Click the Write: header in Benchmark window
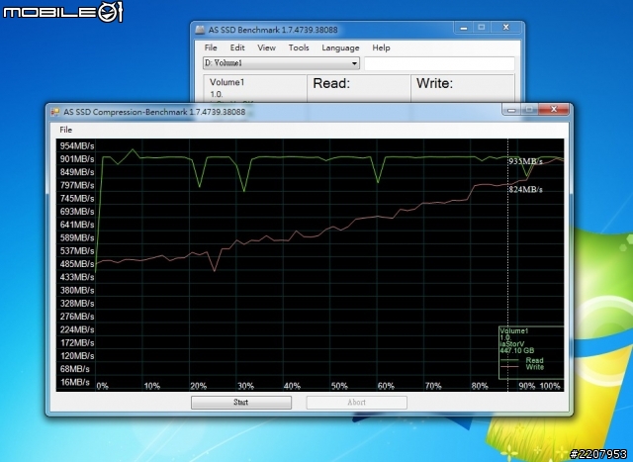This screenshot has height=462, width=633. coord(435,84)
